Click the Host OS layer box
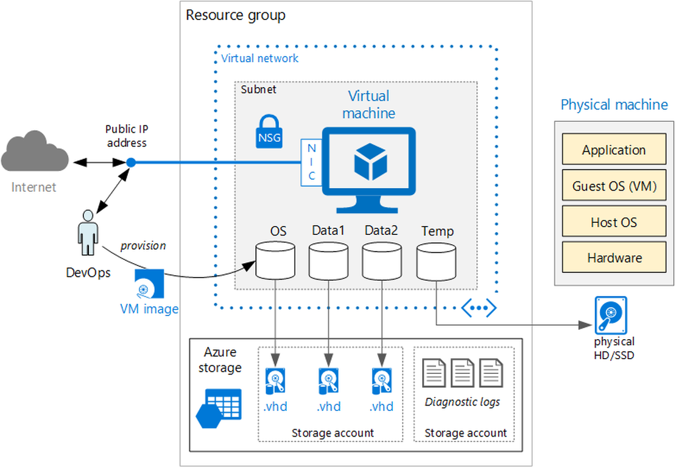676x467 pixels. 614,222
